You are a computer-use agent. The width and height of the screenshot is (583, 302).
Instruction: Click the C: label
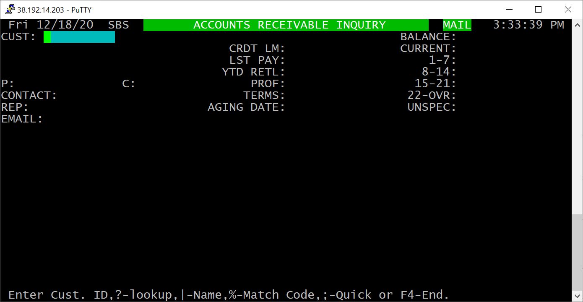129,84
